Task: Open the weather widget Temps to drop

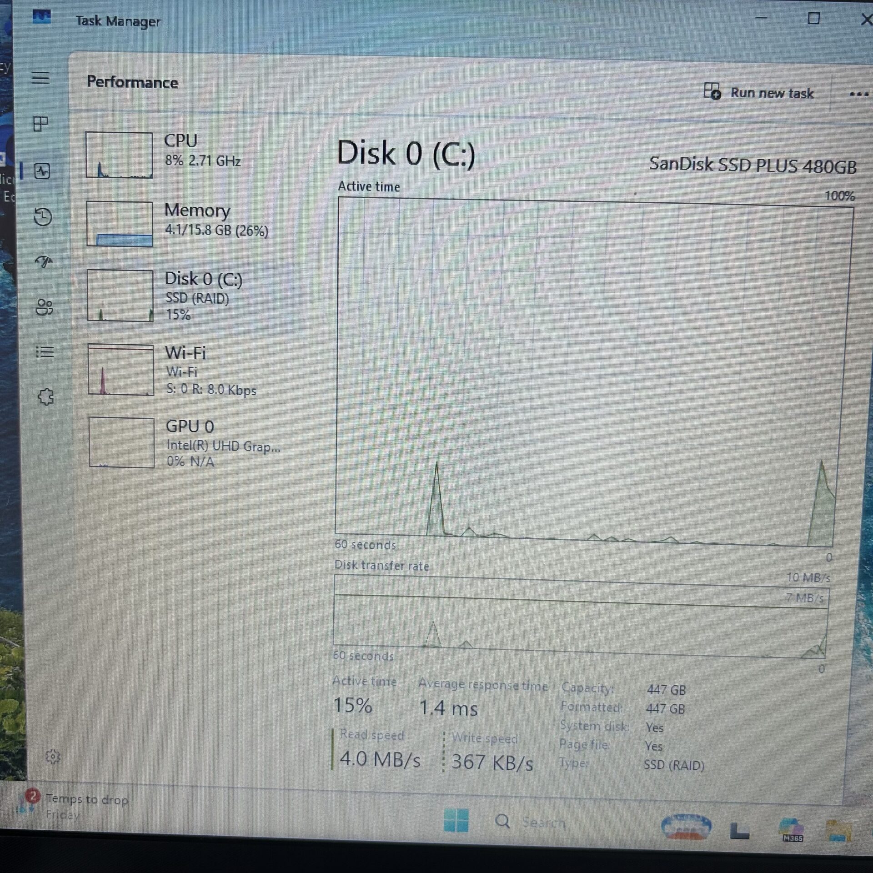Action: coord(73,807)
